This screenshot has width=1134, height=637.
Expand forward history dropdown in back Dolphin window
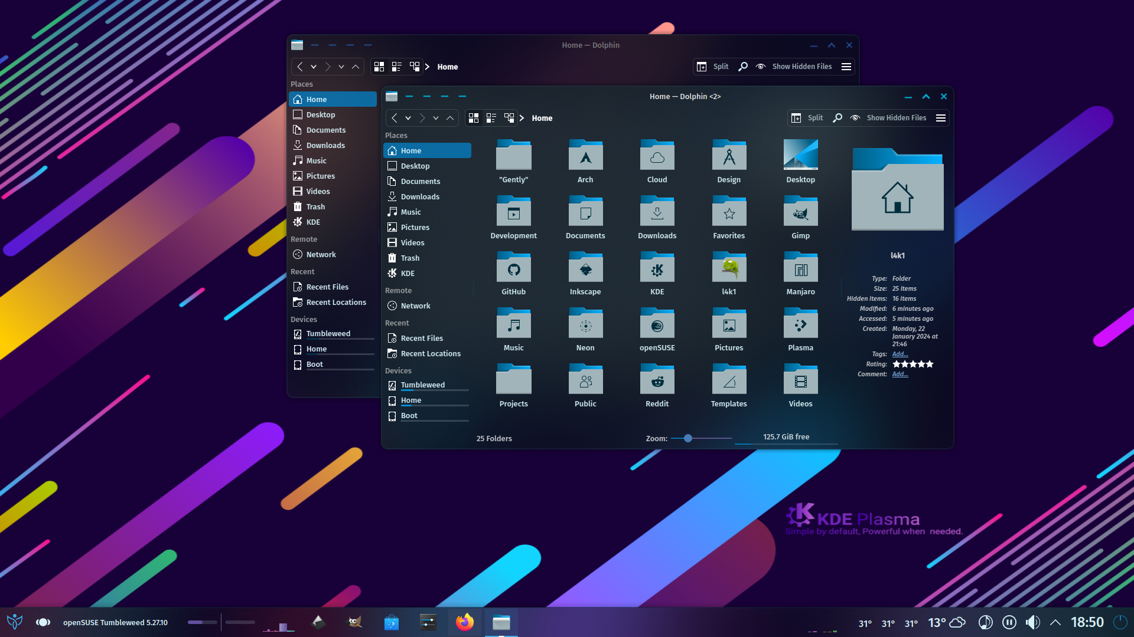coord(341,67)
